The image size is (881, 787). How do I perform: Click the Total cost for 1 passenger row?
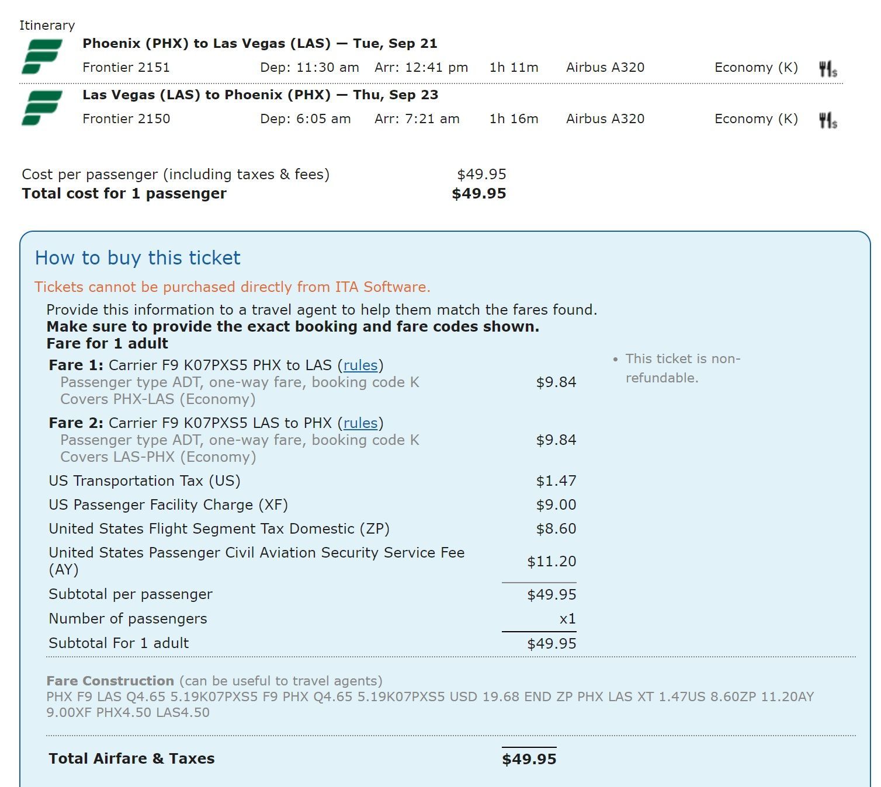coord(124,194)
